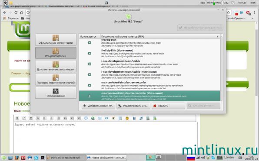Open the Maintenance section
259x161 pixels.
click(56, 93)
